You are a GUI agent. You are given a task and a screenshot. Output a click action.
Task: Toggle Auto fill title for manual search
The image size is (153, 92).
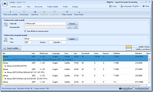[x=25, y=31]
